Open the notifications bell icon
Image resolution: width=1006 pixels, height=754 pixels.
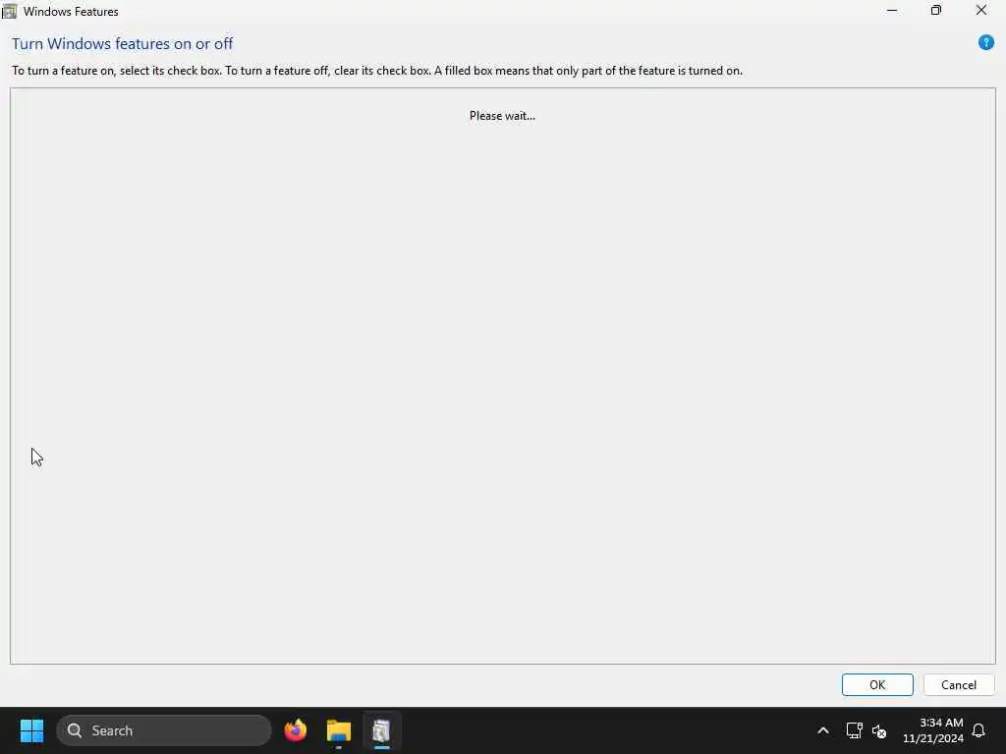coord(978,730)
